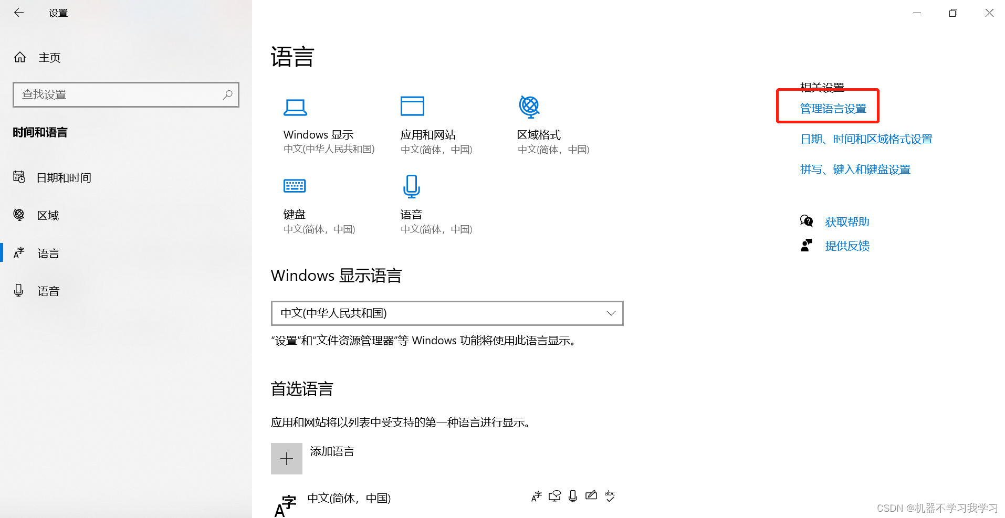Open 拼写、键入和键盘设置 link
Image resolution: width=1005 pixels, height=518 pixels.
tap(855, 170)
